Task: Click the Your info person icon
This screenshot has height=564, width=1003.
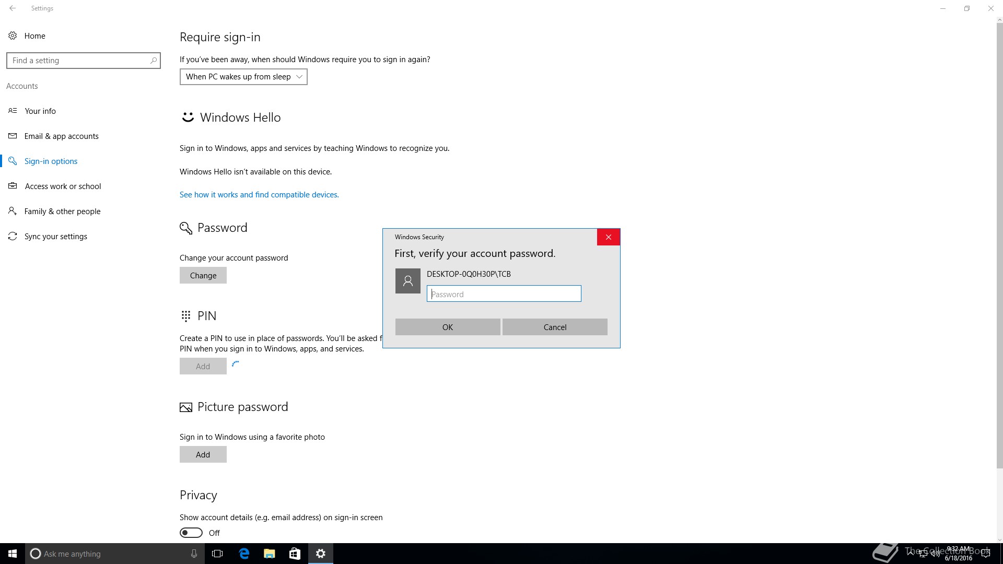Action: 13,111
